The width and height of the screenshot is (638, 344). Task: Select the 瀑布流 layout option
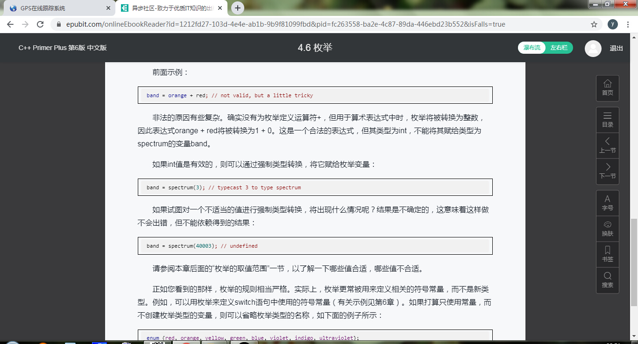coord(532,48)
